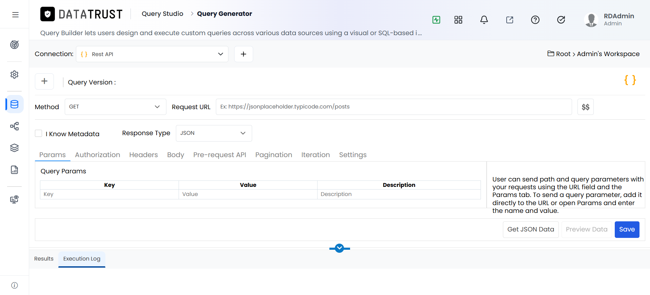Click the $$ variable button
The height and width of the screenshot is (295, 650).
coord(586,107)
